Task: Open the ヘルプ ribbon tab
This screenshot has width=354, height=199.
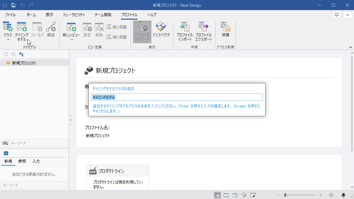Action: coord(152,15)
